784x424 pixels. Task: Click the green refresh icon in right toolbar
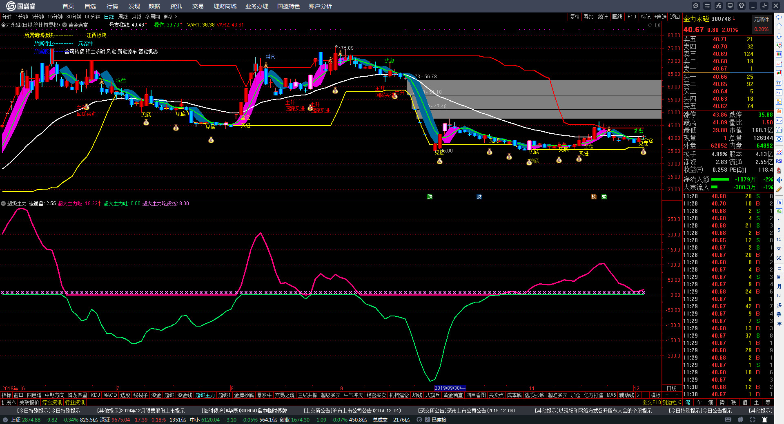(x=779, y=211)
